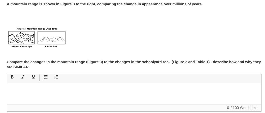Click the Millions of Years Ago caption
The width and height of the screenshot is (265, 113).
pyautogui.click(x=22, y=47)
